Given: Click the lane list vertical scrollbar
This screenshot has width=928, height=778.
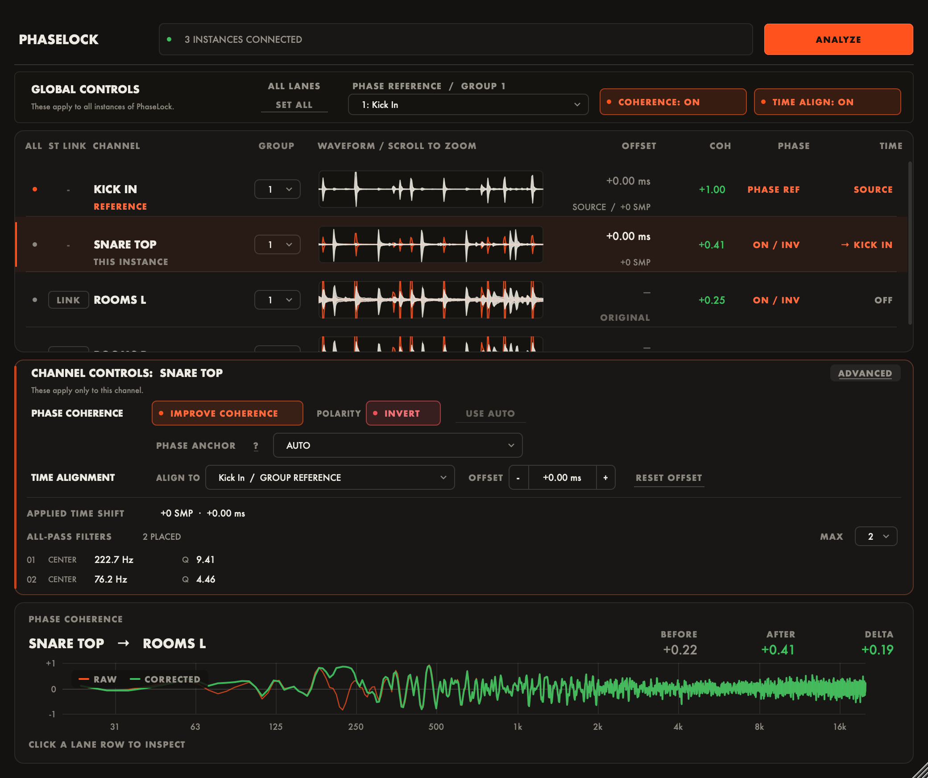Looking at the screenshot, I should pos(910,243).
